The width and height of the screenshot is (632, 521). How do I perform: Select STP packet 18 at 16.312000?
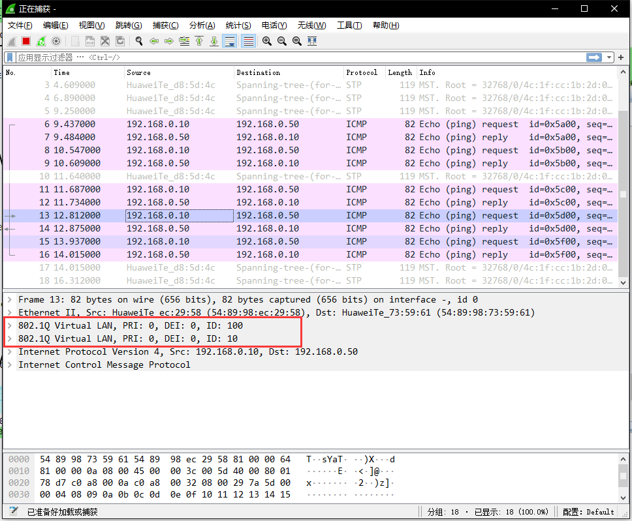point(310,280)
